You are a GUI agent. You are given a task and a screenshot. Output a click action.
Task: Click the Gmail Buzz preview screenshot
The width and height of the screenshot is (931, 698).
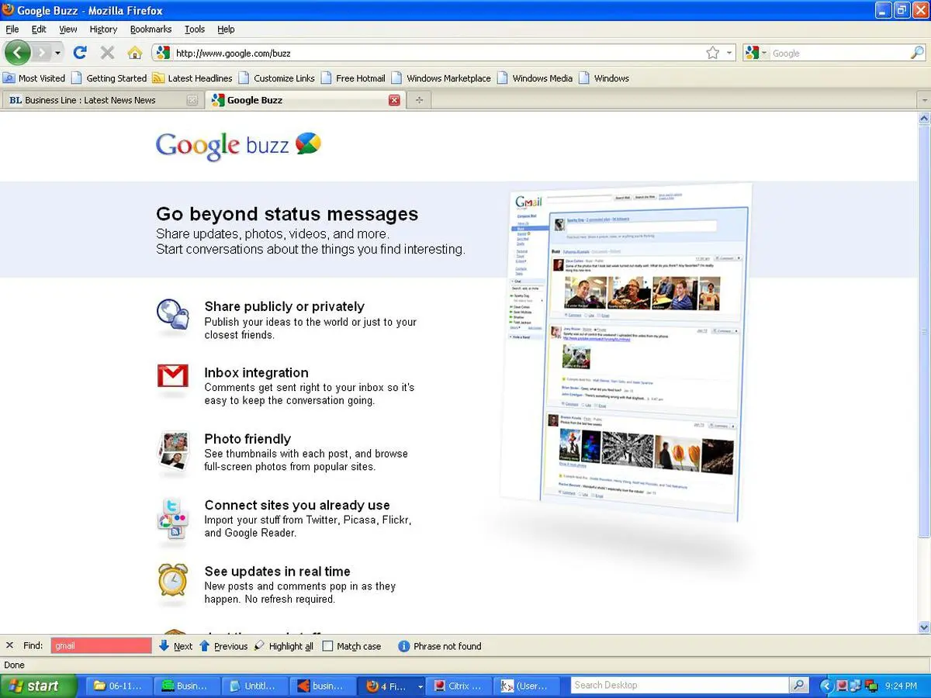tap(626, 352)
